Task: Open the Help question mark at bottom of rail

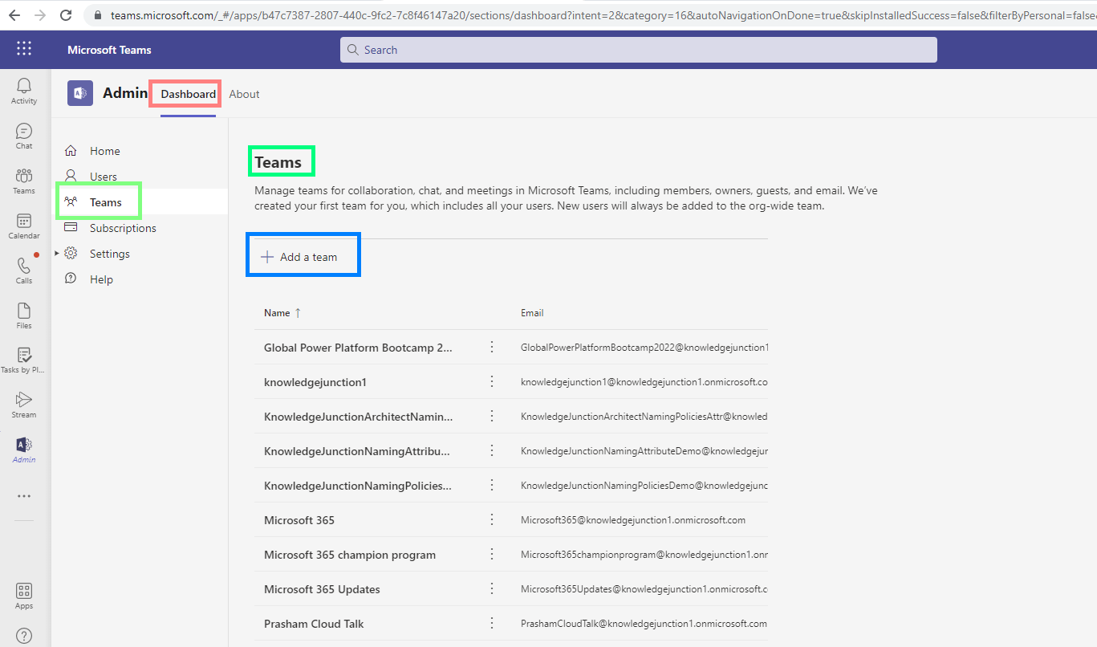Action: click(x=24, y=636)
